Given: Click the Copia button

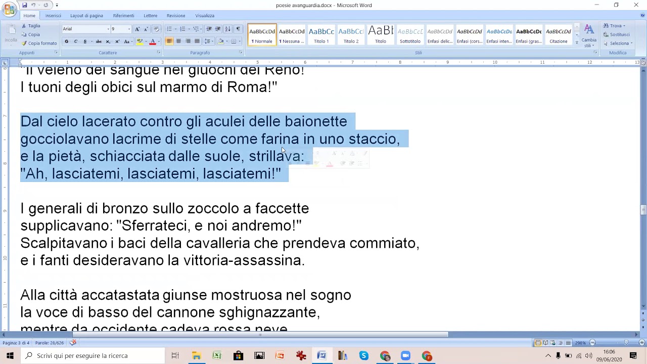Looking at the screenshot, I should coord(30,34).
